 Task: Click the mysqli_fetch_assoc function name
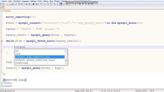click(40, 41)
